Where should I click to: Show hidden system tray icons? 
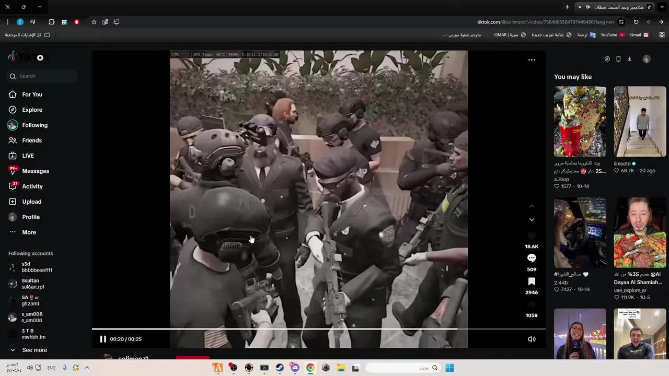pyautogui.click(x=87, y=368)
